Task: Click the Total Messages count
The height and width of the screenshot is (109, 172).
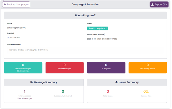Action: [x=25, y=92]
